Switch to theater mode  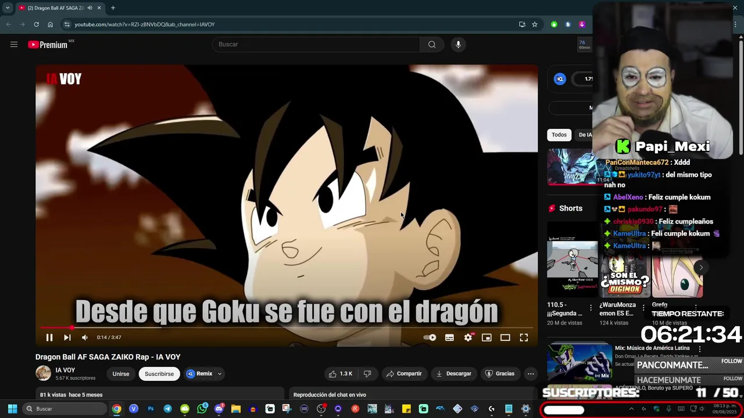[x=505, y=337]
